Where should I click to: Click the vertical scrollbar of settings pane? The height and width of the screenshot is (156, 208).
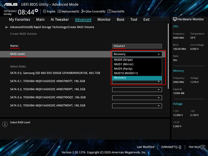168,56
